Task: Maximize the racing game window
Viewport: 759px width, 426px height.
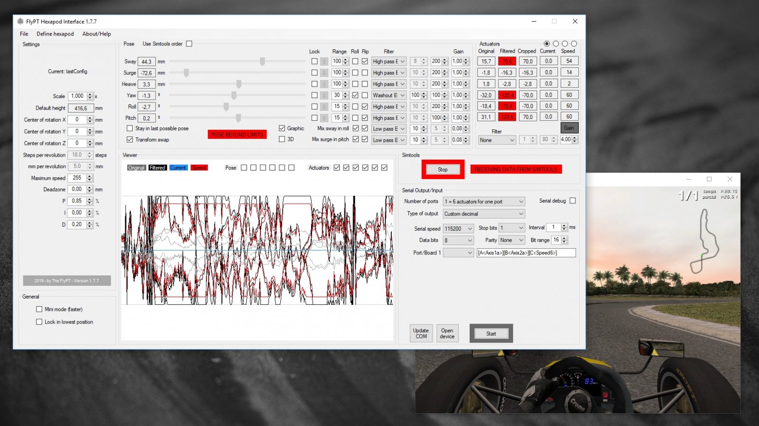Action: (709, 179)
